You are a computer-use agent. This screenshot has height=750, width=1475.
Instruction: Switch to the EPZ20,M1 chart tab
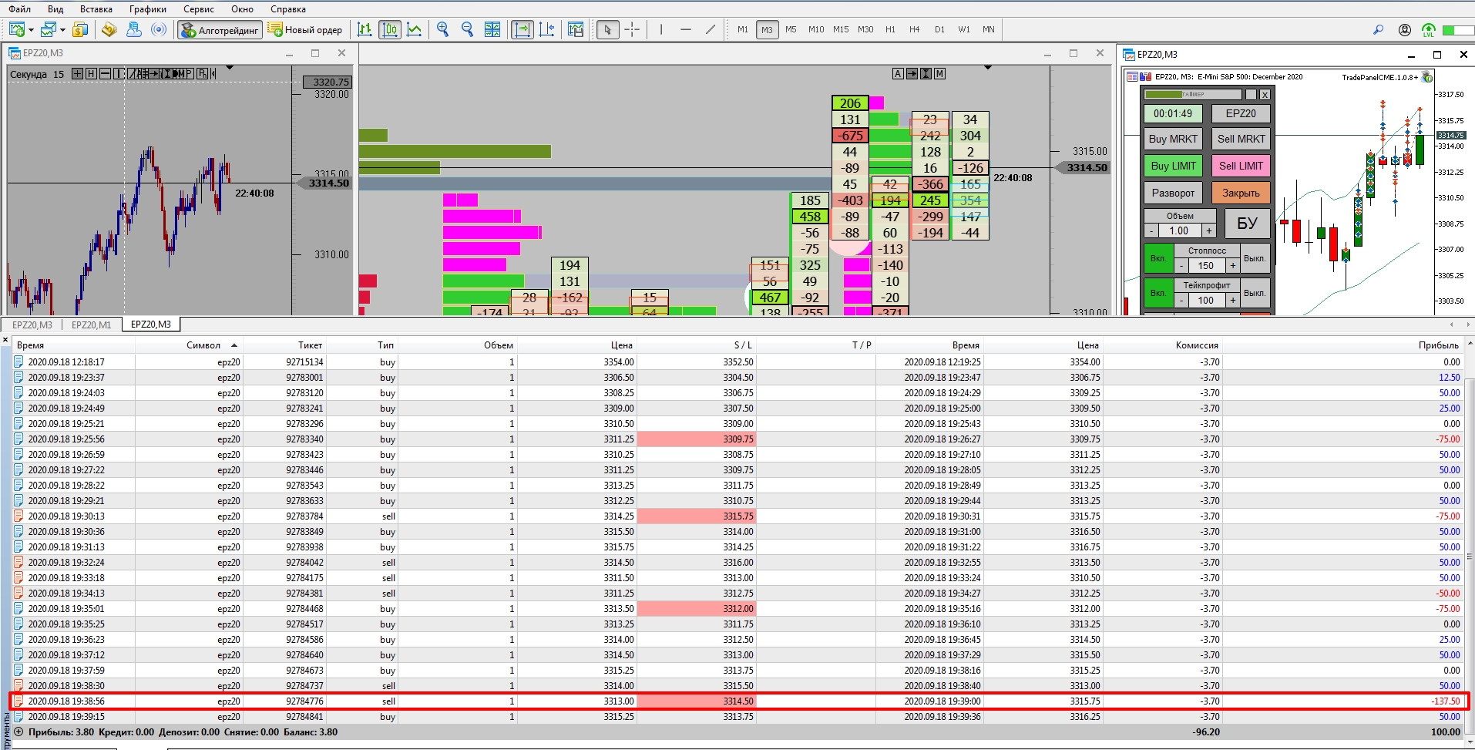coord(92,325)
